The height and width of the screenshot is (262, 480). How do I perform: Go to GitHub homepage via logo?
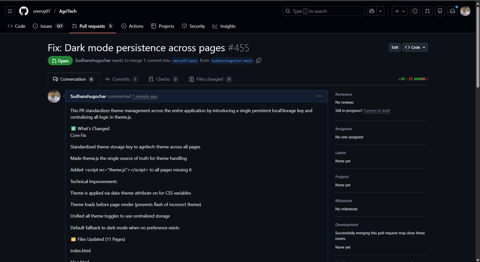(x=24, y=11)
